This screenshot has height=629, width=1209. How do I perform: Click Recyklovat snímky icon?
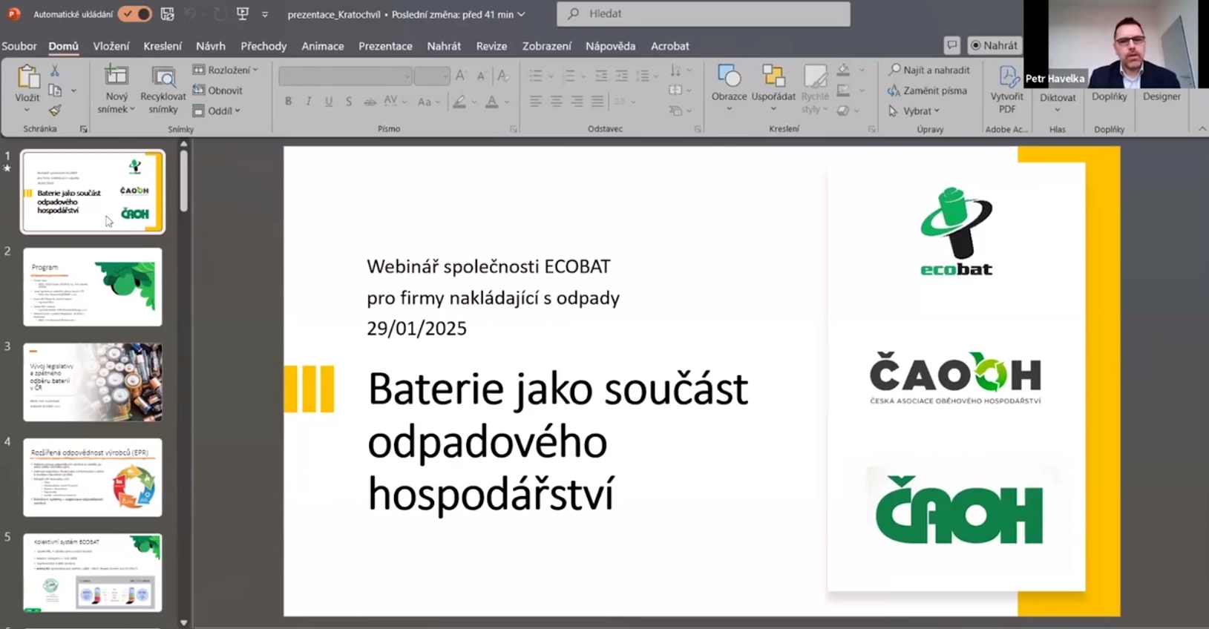pos(163,76)
